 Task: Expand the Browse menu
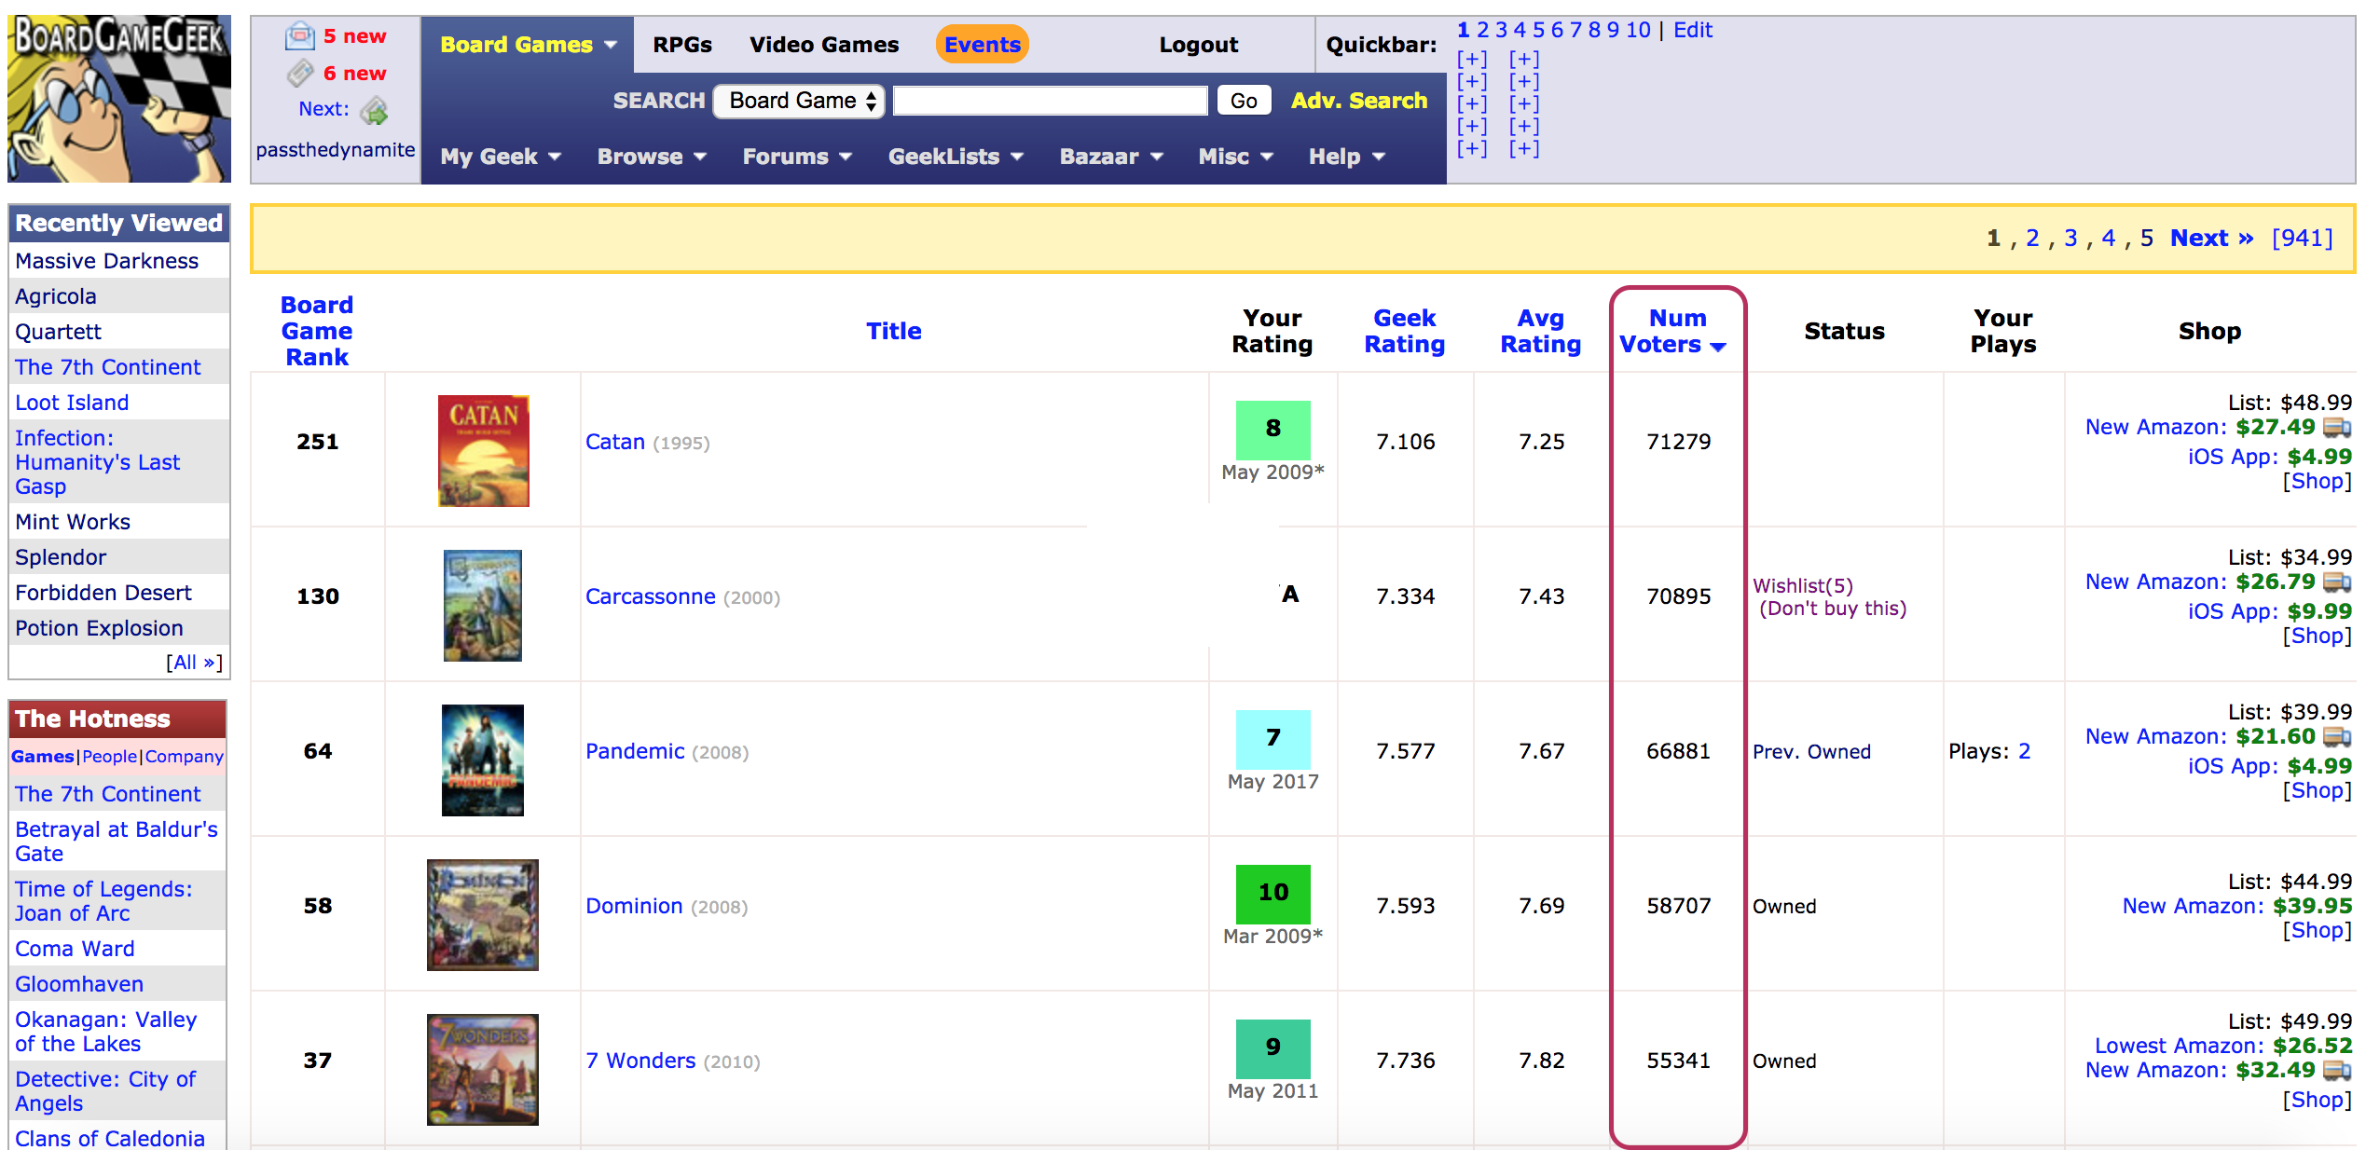pyautogui.click(x=652, y=157)
